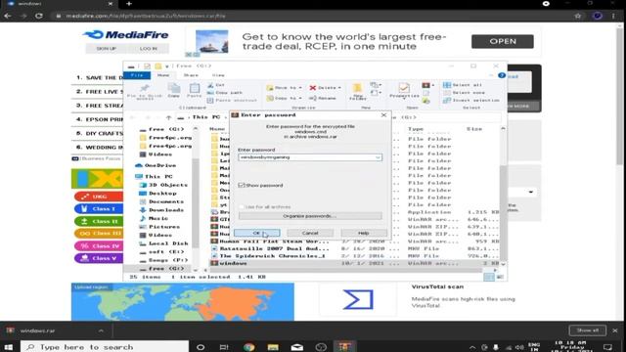
Task: Open Help in the password dialog
Action: [x=364, y=233]
